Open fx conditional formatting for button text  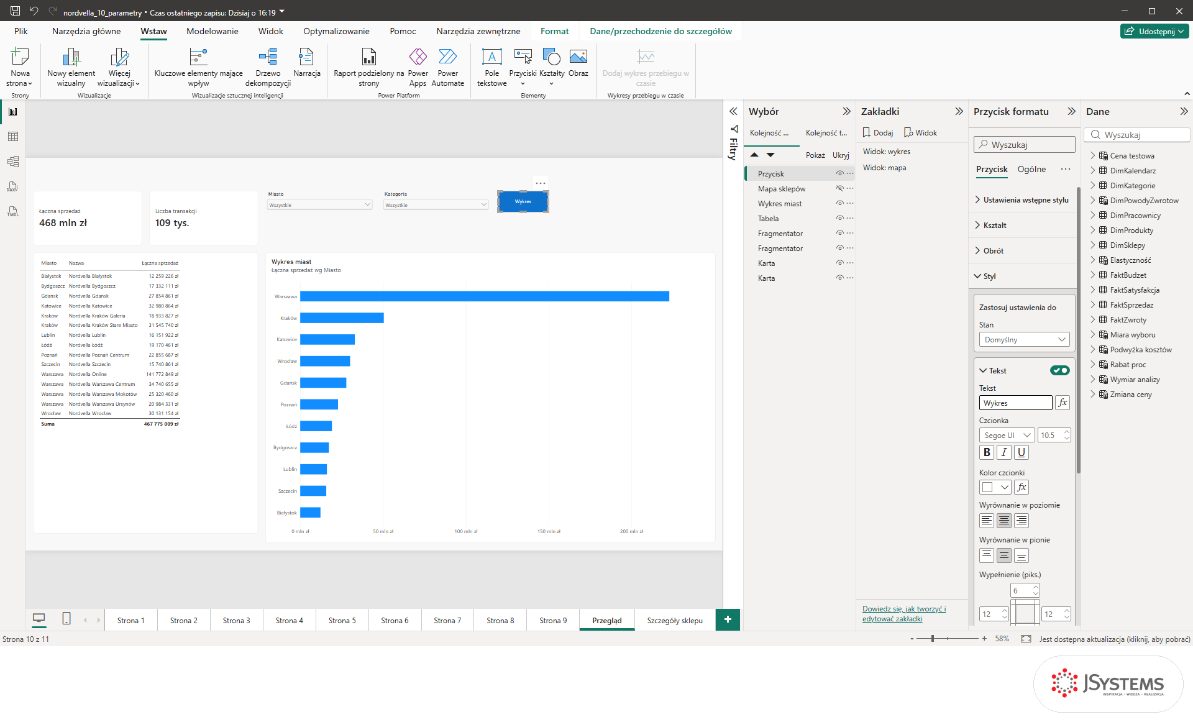1063,403
